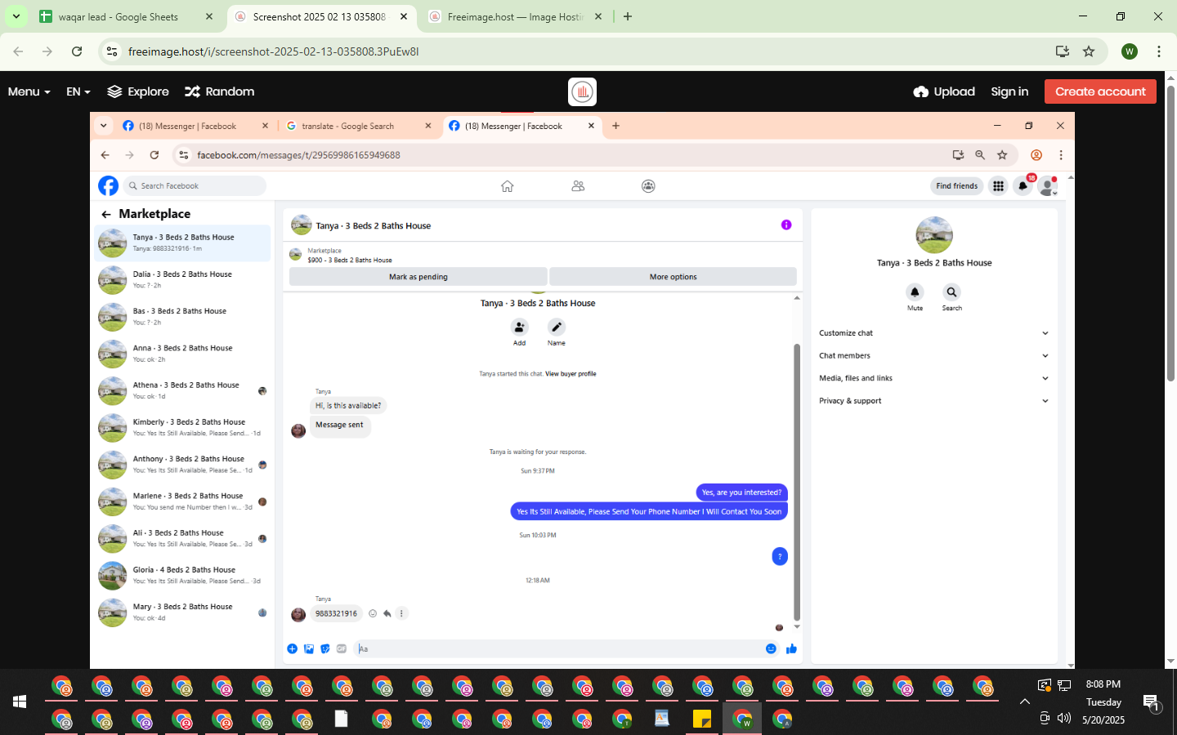The width and height of the screenshot is (1177, 735).
Task: Open the tab search chevron in Chrome
Action: 16,16
